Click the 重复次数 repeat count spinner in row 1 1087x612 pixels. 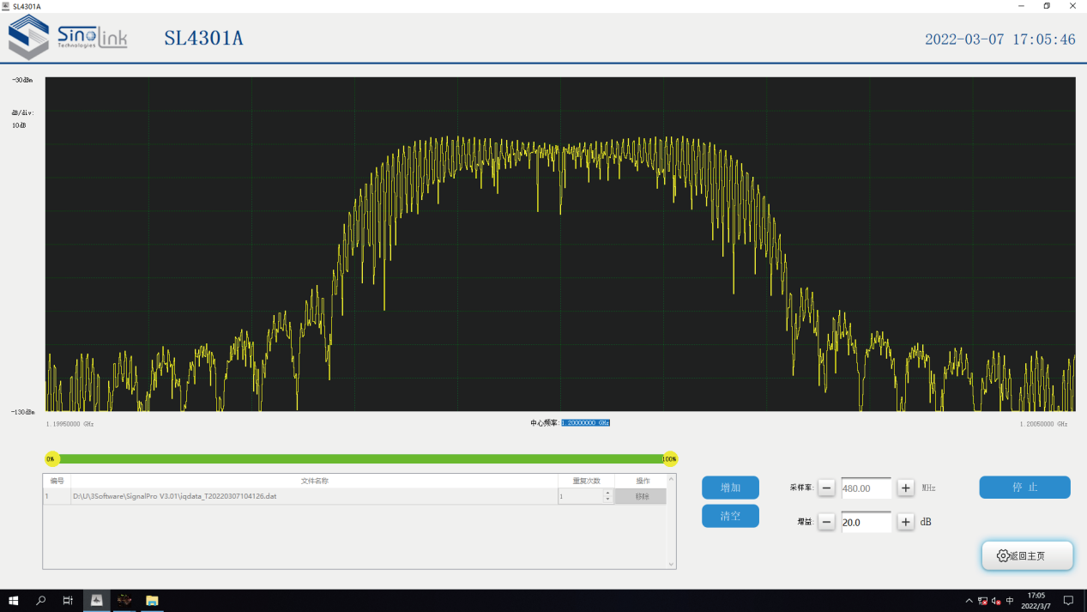[586, 496]
